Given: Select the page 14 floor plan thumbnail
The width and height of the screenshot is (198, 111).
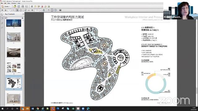Looking at the screenshot, I should 14,83.
